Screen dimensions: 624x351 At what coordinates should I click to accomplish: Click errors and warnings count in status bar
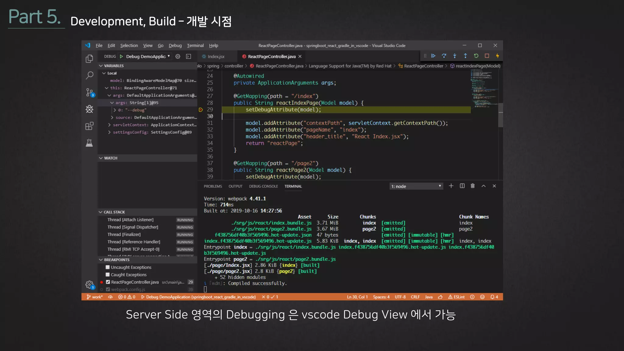(x=127, y=297)
